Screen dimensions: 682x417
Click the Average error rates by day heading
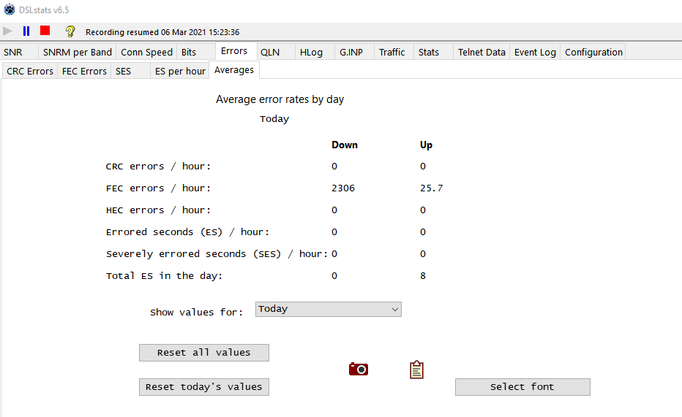[280, 99]
